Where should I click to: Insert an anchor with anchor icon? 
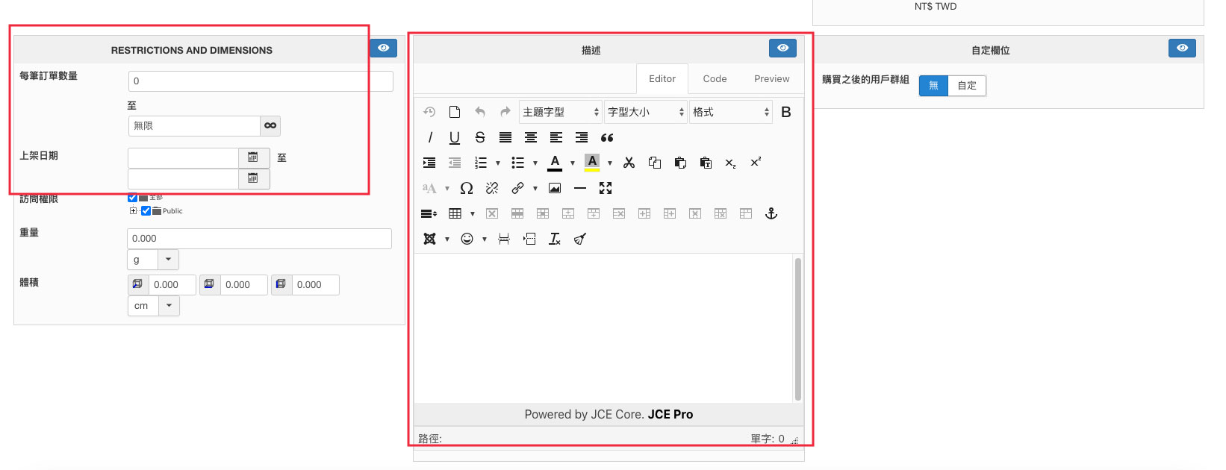pos(771,213)
